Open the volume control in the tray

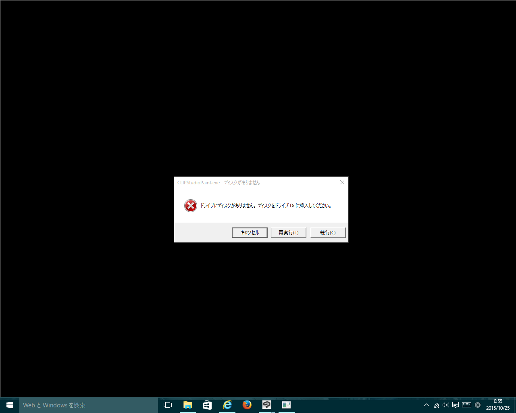click(445, 405)
